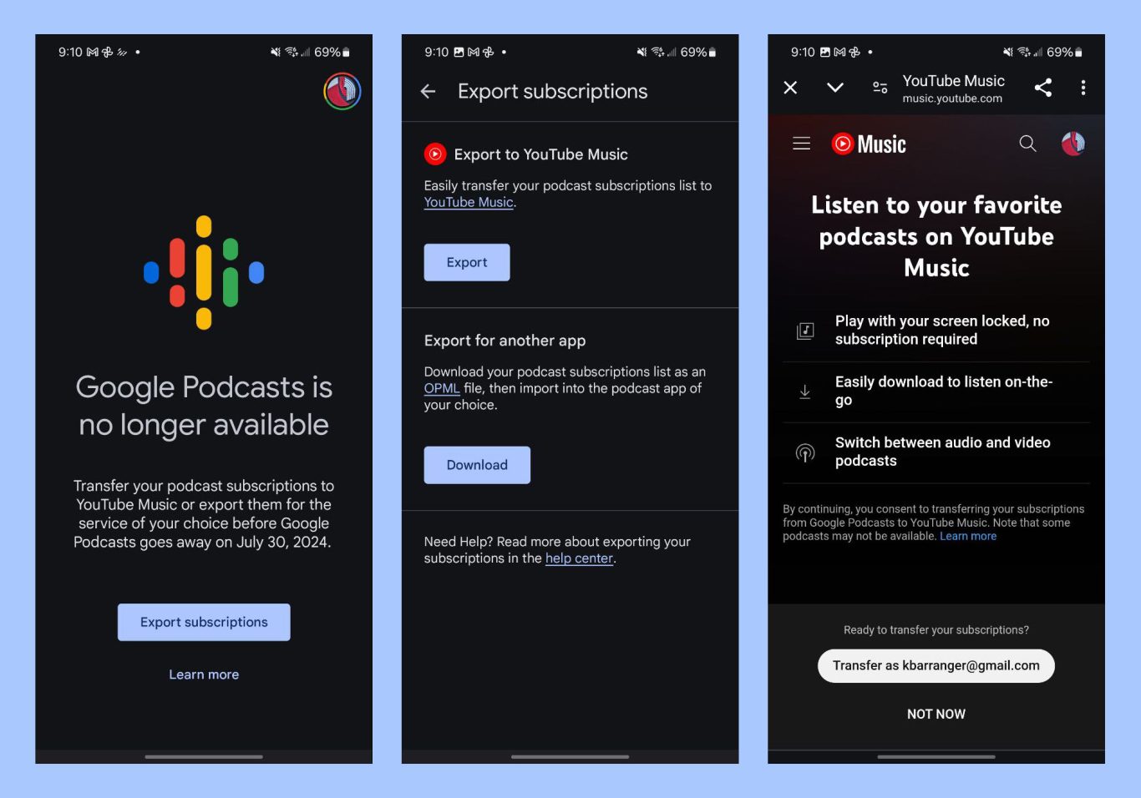
Task: Click the Export button for YouTube Music
Action: pos(467,262)
